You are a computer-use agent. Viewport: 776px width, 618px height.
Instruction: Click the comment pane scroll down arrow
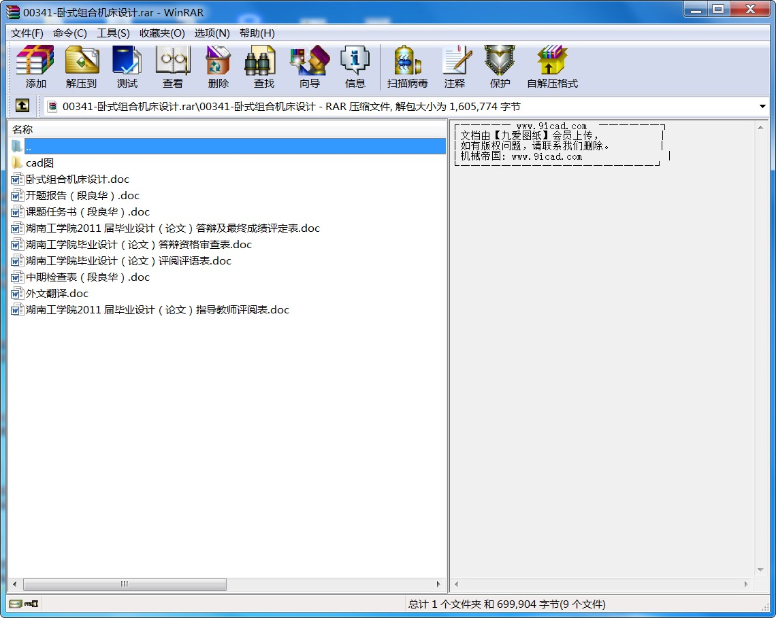pos(760,570)
